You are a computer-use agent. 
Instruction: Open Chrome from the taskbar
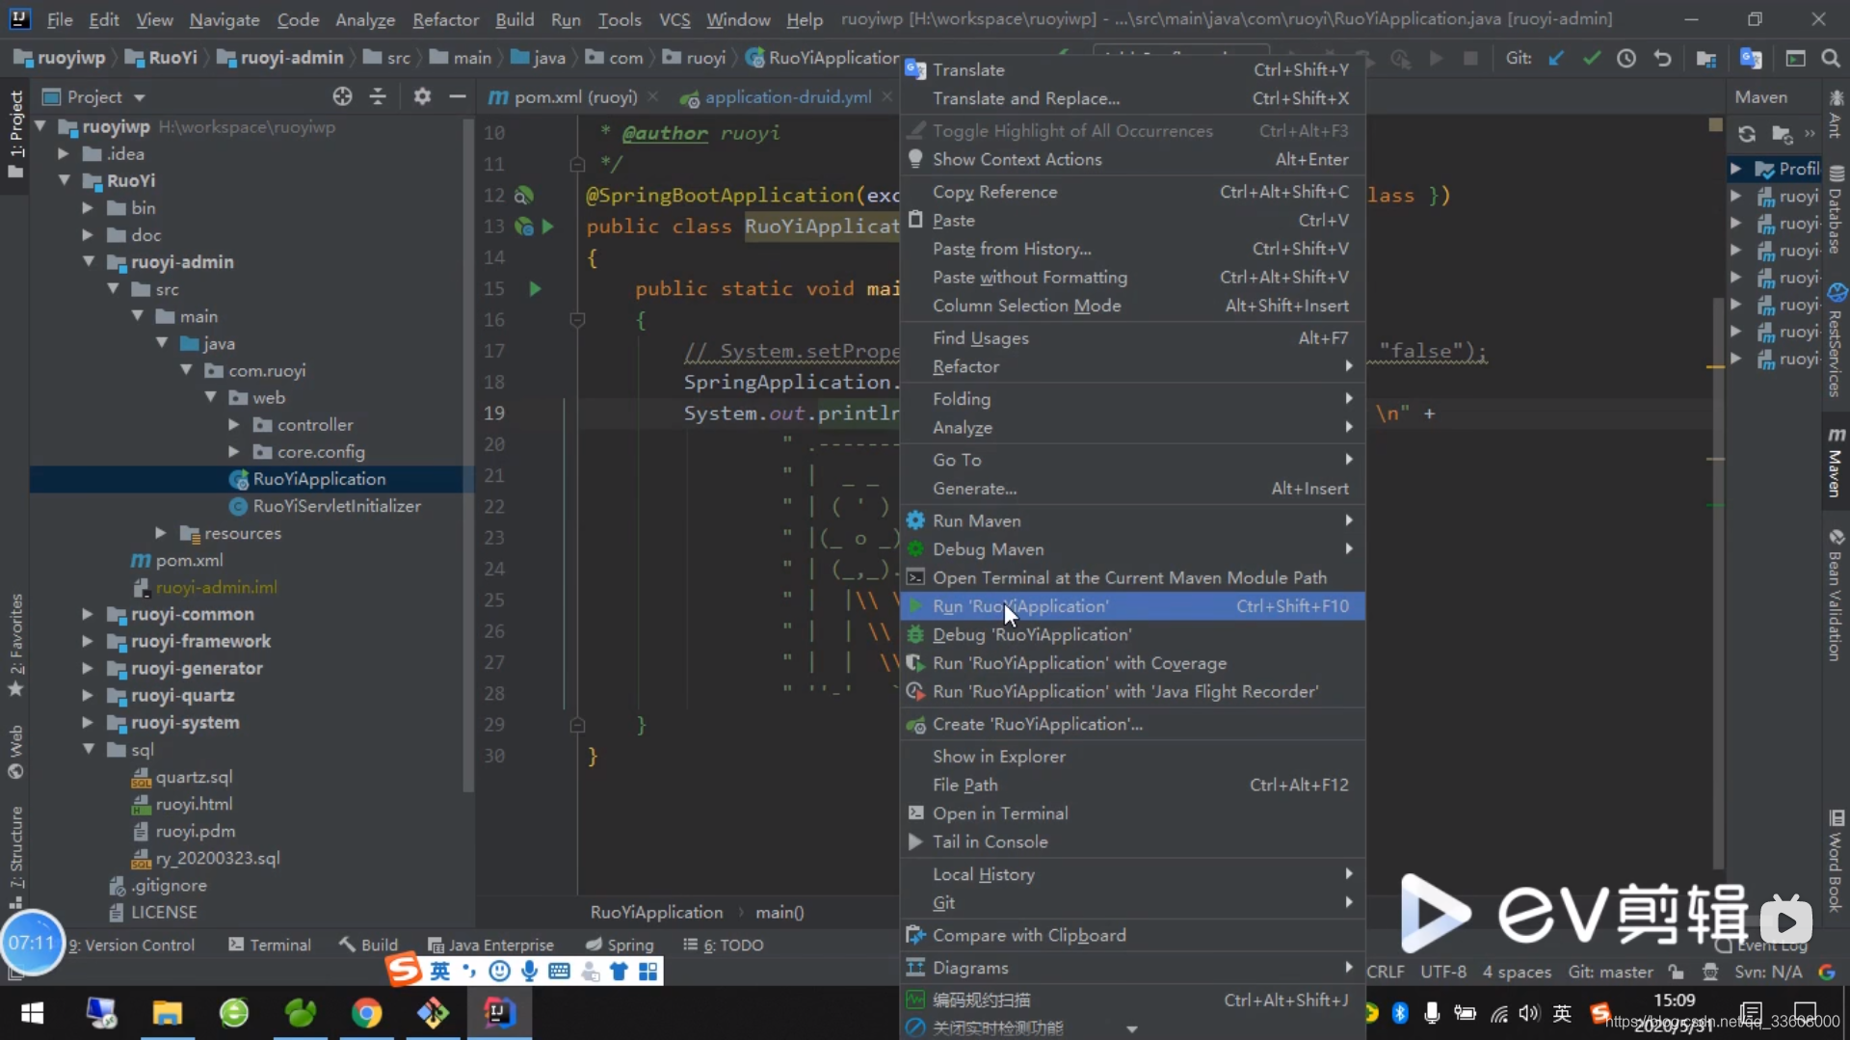(366, 1012)
